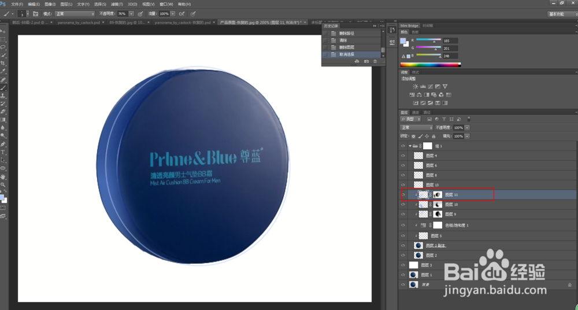578x310 pixels.
Task: Hide 图层 13 layer
Action: click(402, 184)
